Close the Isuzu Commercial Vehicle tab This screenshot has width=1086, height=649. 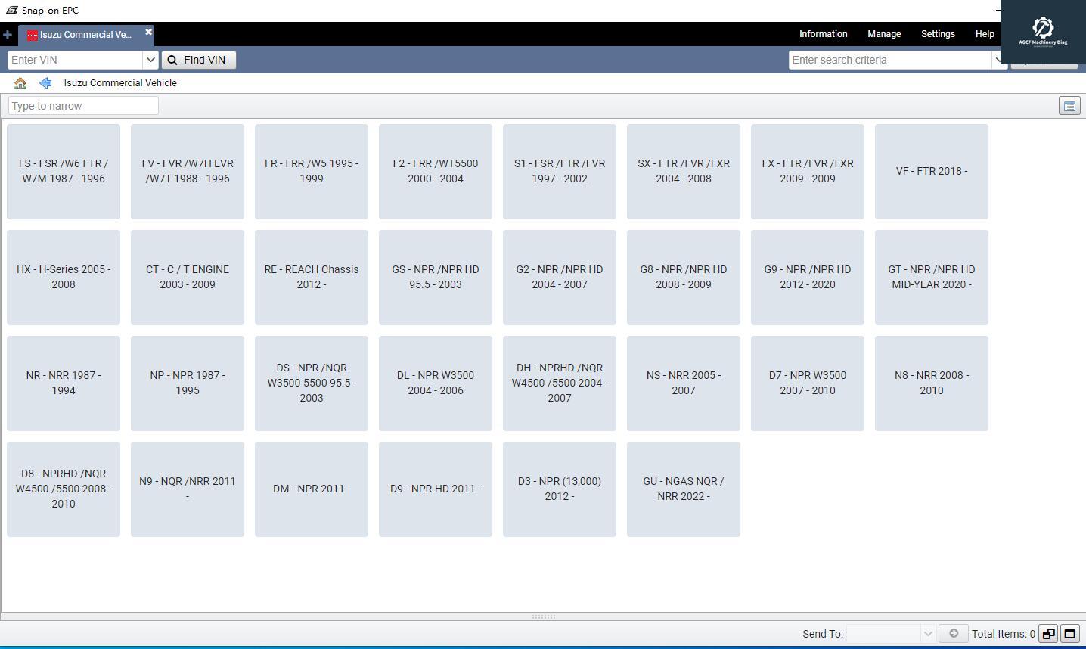tap(148, 32)
